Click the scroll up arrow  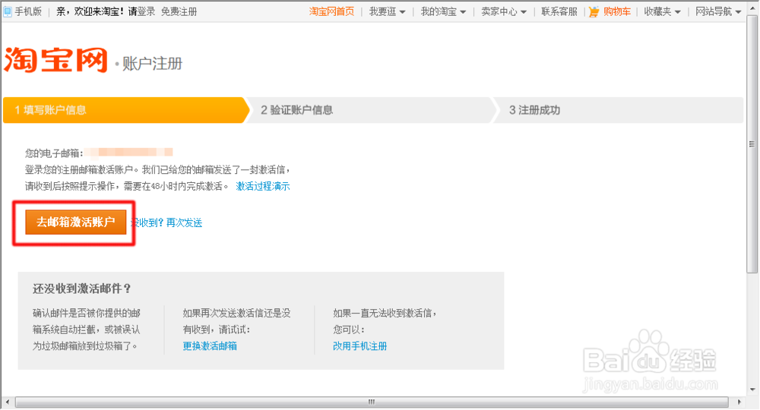pos(752,7)
